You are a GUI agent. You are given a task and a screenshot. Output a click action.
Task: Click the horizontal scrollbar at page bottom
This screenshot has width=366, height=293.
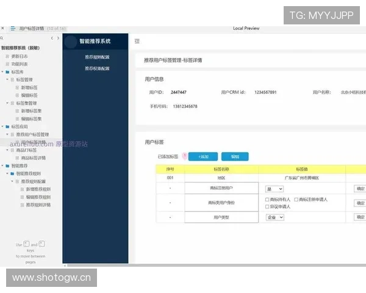(x=217, y=265)
